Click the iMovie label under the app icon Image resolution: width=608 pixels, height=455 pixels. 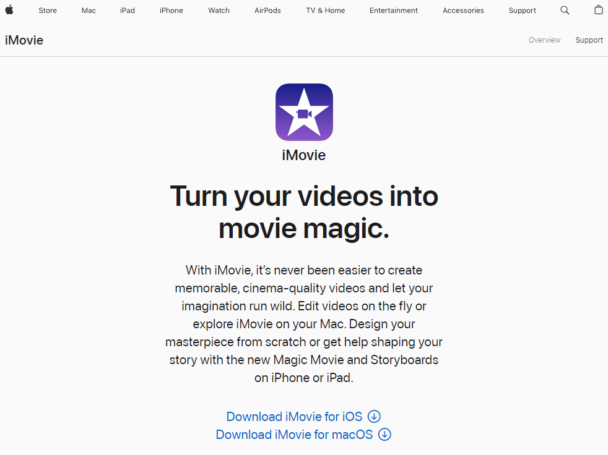pyautogui.click(x=304, y=155)
